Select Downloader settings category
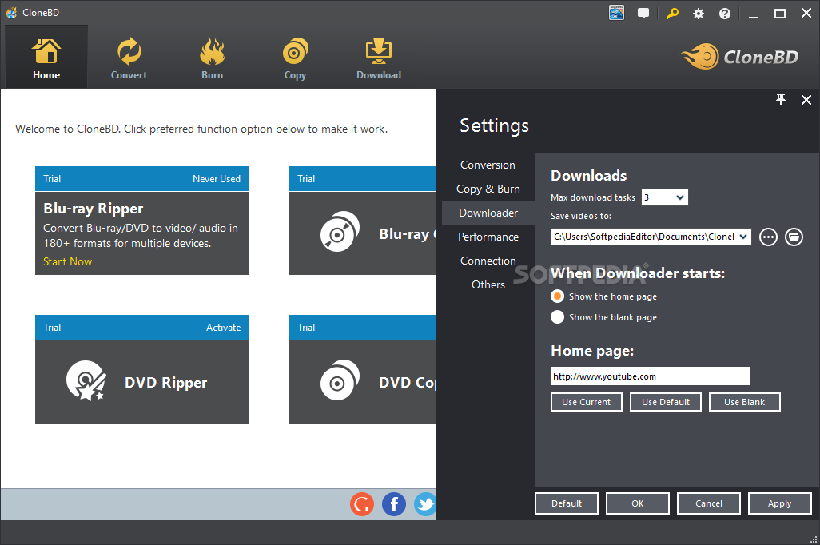Image resolution: width=820 pixels, height=545 pixels. pyautogui.click(x=488, y=213)
